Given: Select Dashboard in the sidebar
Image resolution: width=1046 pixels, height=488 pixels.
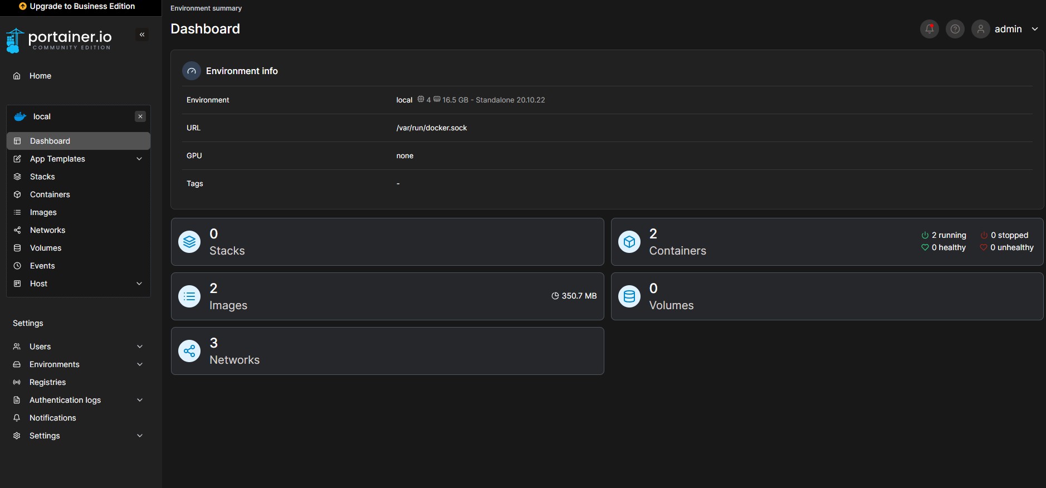Looking at the screenshot, I should [79, 141].
